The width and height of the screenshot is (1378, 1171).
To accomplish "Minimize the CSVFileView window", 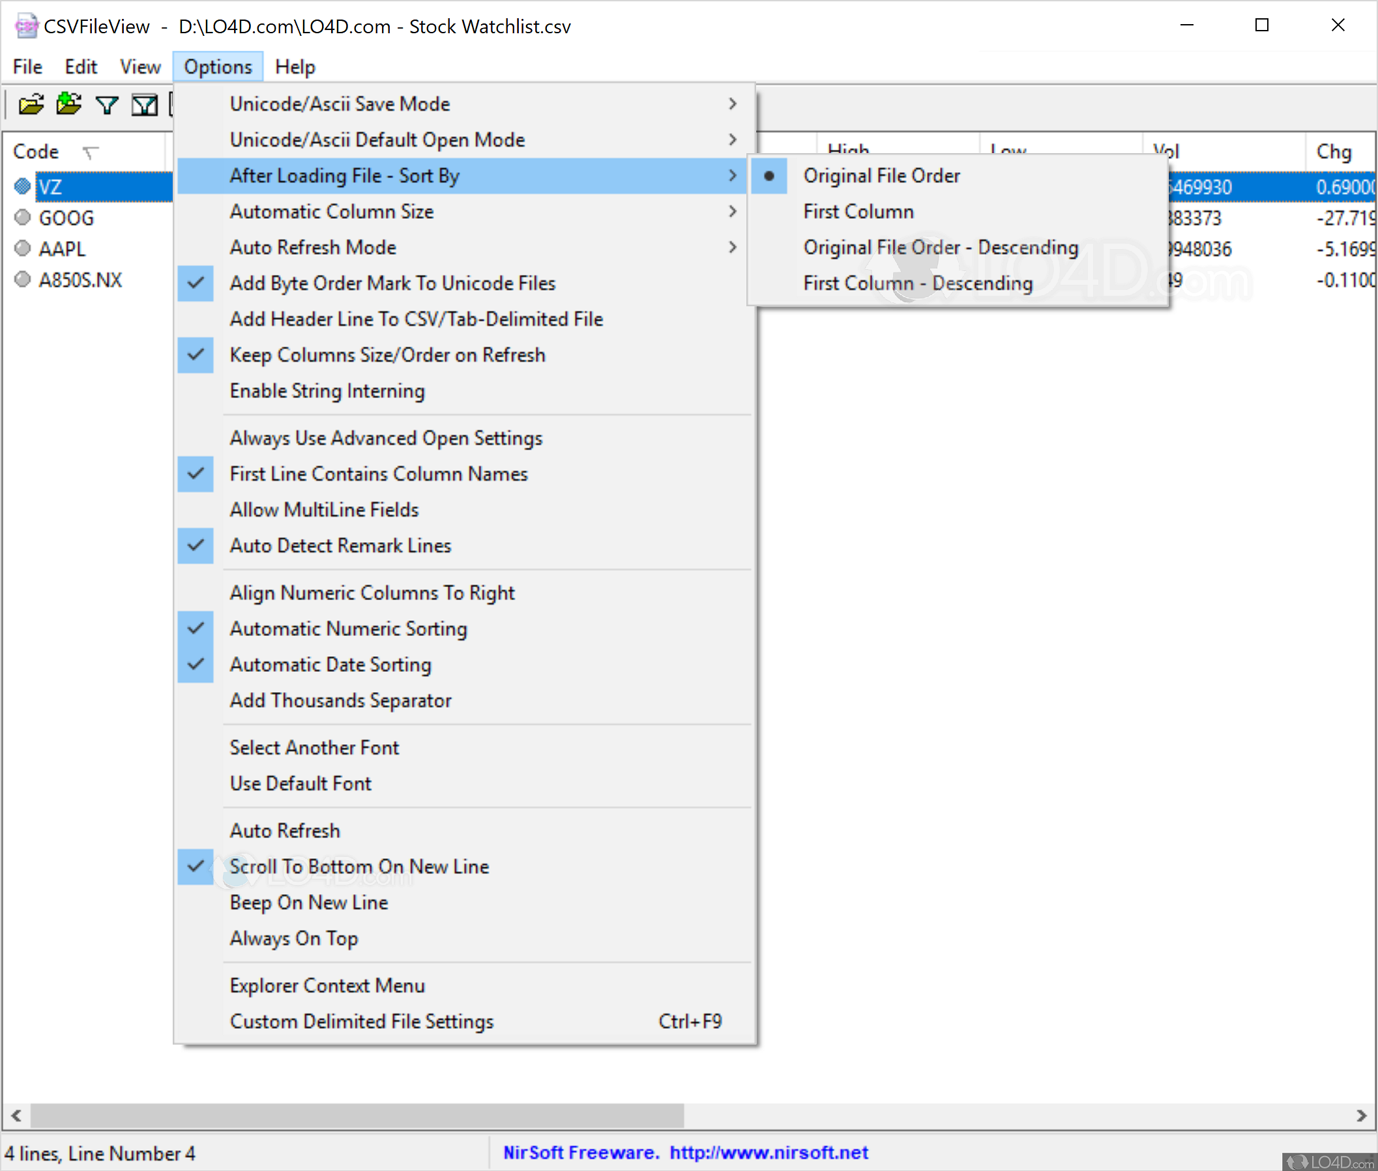I will [1187, 25].
